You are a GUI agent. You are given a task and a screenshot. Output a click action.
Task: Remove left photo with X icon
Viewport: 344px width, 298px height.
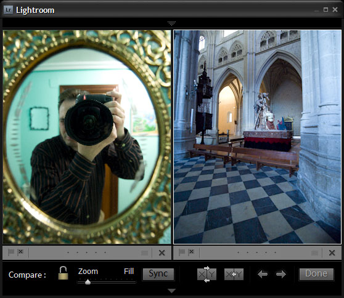[162, 253]
